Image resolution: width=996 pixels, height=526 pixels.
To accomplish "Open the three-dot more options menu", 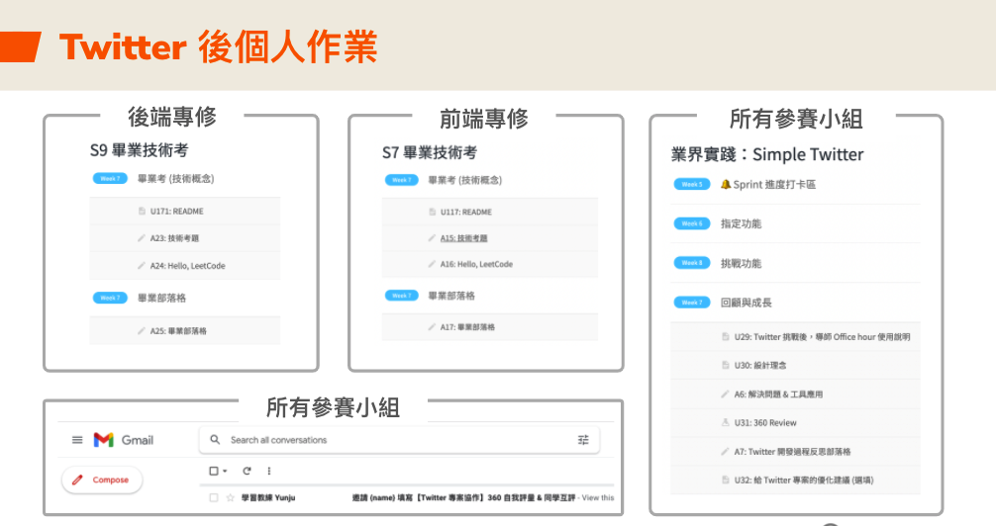I will point(269,472).
